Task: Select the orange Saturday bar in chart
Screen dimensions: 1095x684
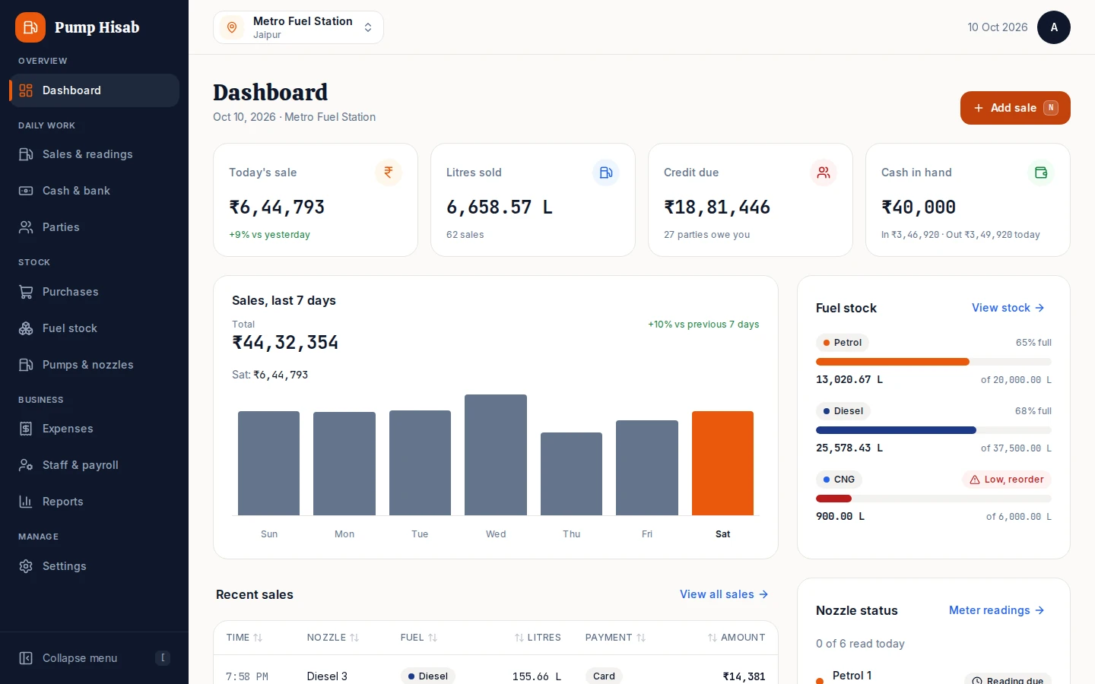Action: coord(722,464)
